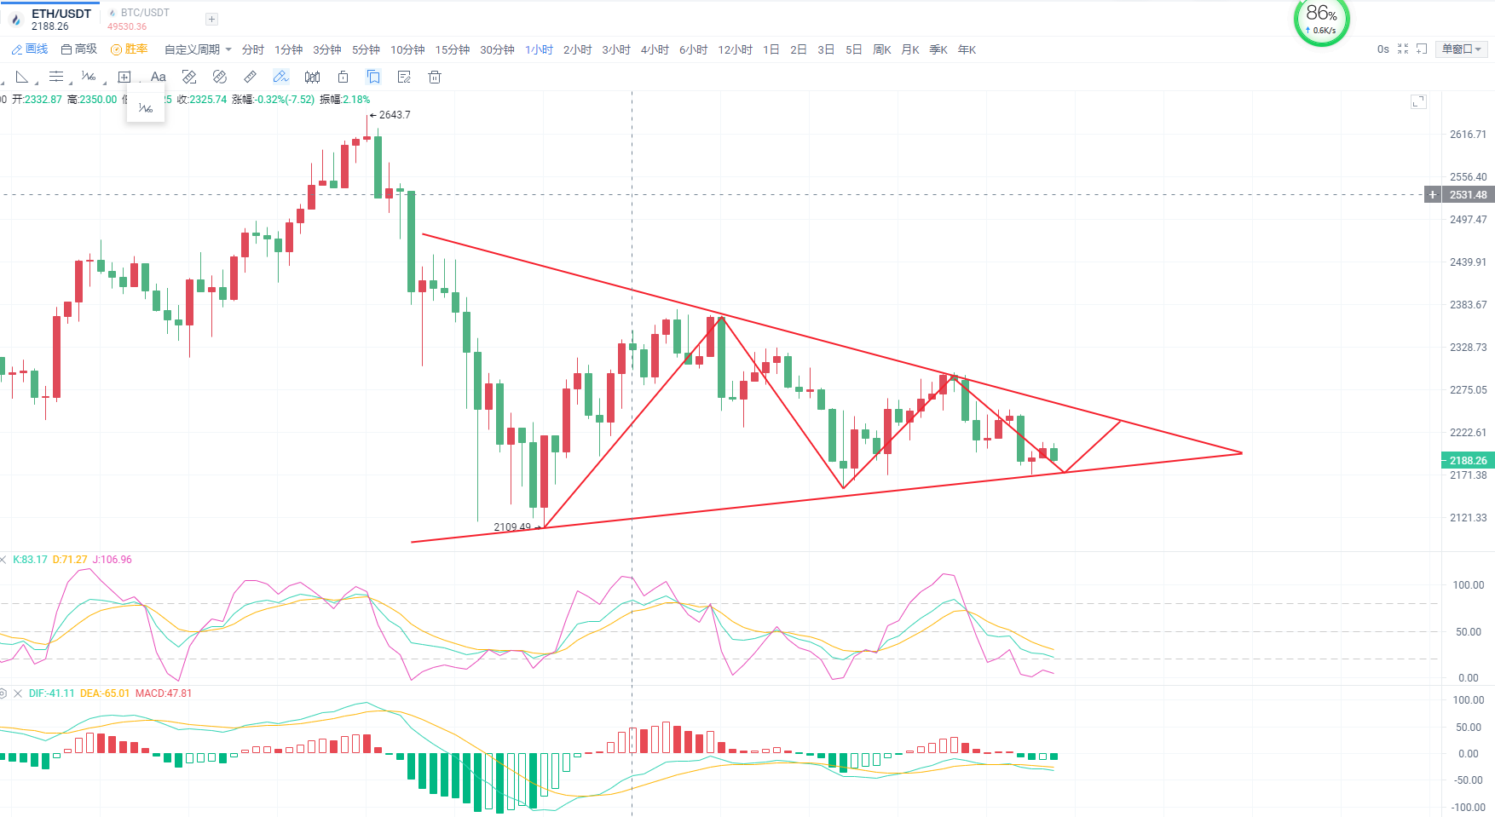Viewport: 1495px width, 817px height.
Task: Click the collapse arrows shrink icon
Action: click(1403, 49)
